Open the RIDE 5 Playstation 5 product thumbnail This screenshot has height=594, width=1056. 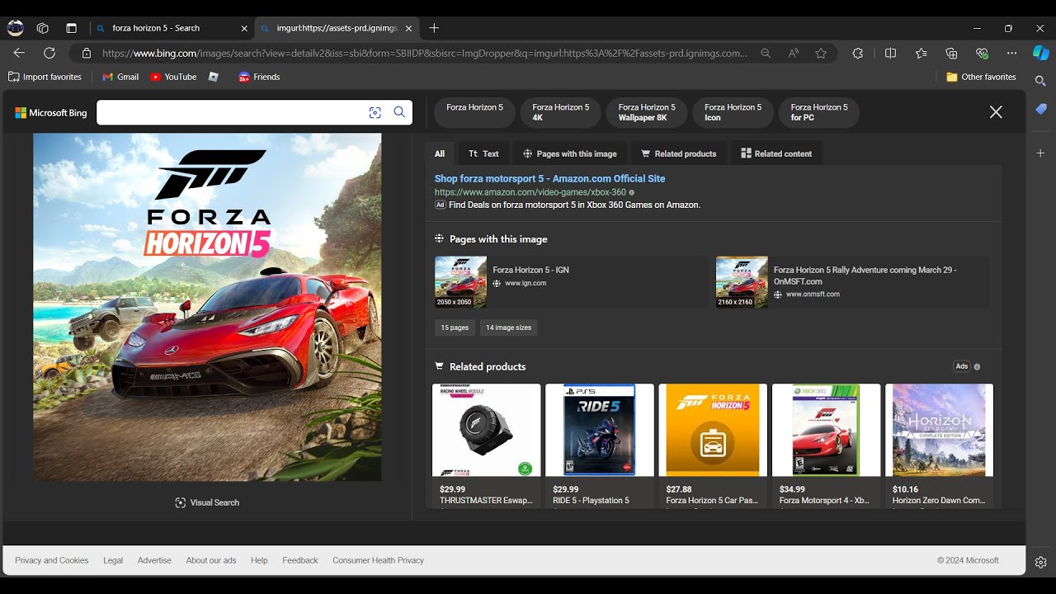click(x=600, y=430)
